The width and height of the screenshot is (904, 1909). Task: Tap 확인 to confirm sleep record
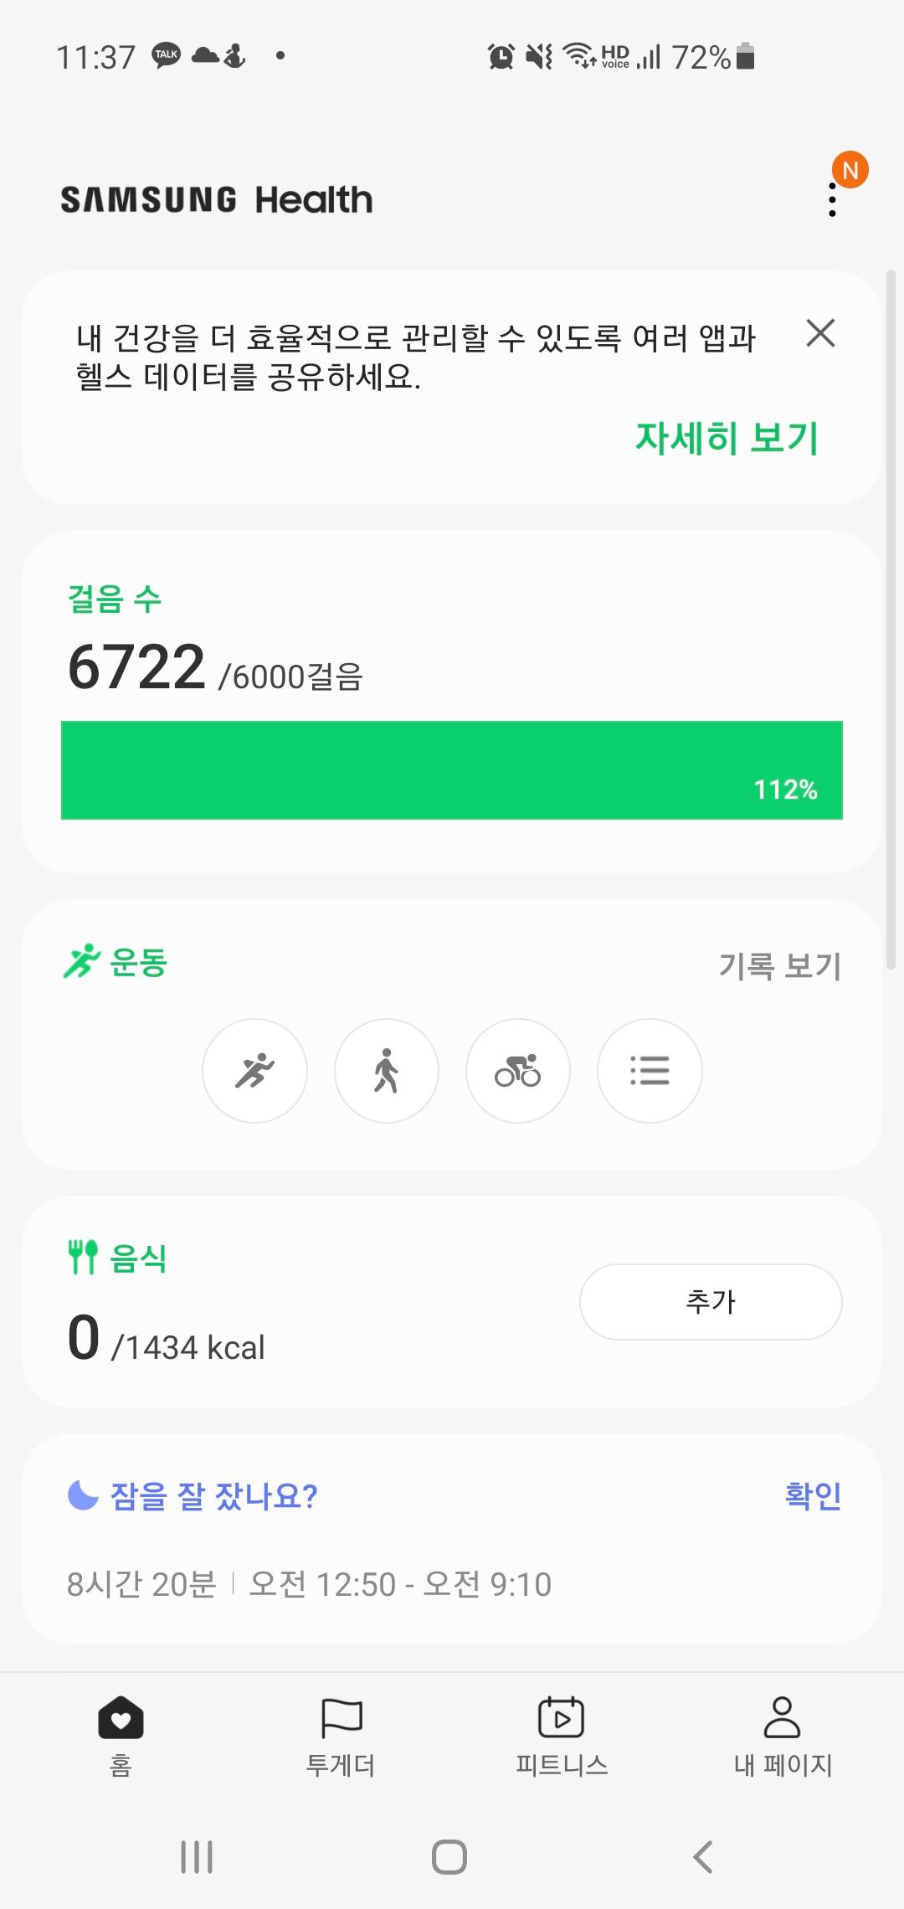pyautogui.click(x=813, y=1495)
